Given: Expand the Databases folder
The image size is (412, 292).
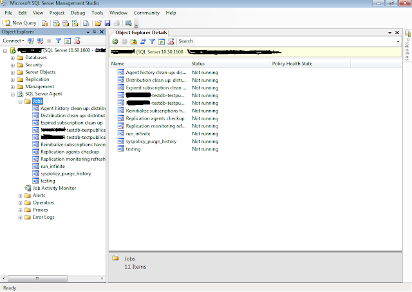Looking at the screenshot, I should tap(13, 58).
